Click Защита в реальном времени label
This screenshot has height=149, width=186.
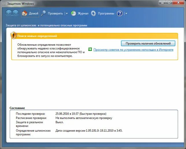pyautogui.click(x=29, y=124)
